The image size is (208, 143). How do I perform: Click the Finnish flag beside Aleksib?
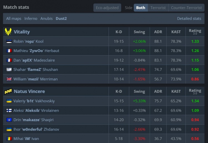pyautogui.click(x=9, y=111)
